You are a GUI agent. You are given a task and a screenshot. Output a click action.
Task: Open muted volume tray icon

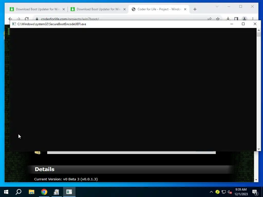[230, 192]
